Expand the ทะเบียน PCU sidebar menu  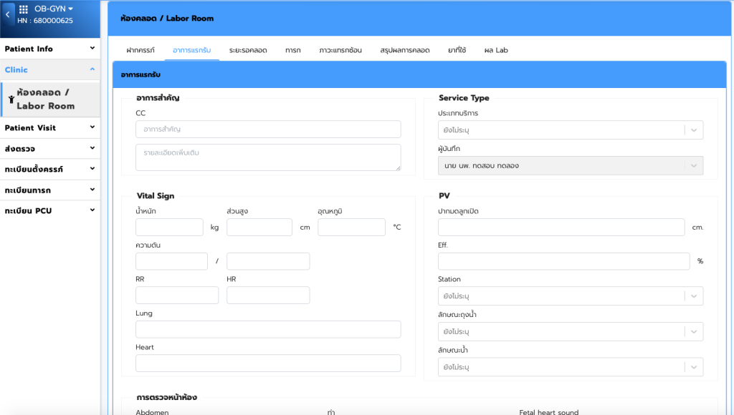pyautogui.click(x=49, y=210)
